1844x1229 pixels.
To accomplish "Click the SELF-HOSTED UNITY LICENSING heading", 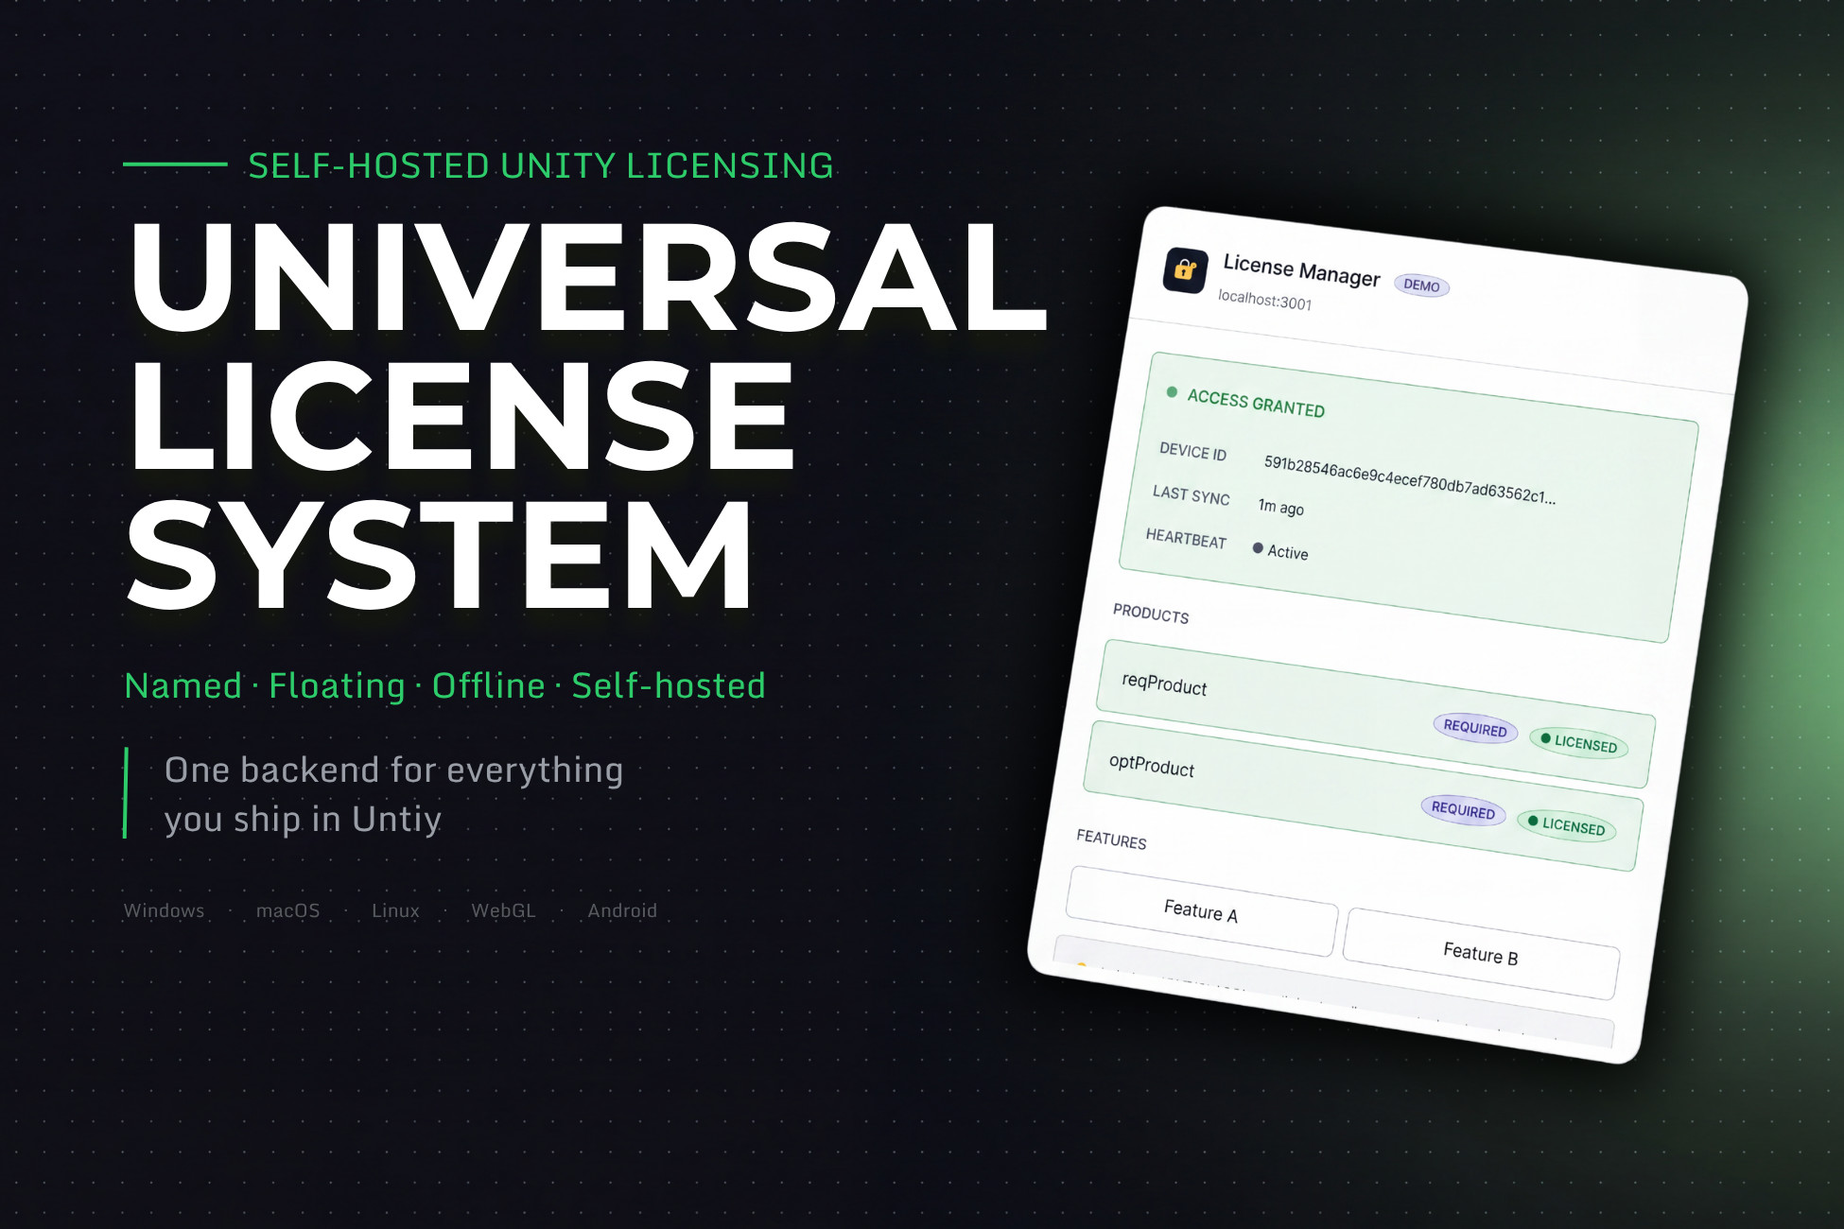I will (x=541, y=165).
